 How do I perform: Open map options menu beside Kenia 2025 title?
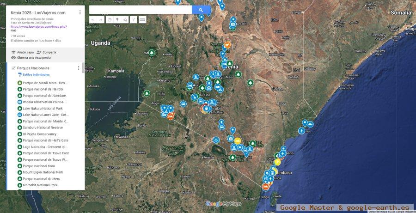coord(80,12)
